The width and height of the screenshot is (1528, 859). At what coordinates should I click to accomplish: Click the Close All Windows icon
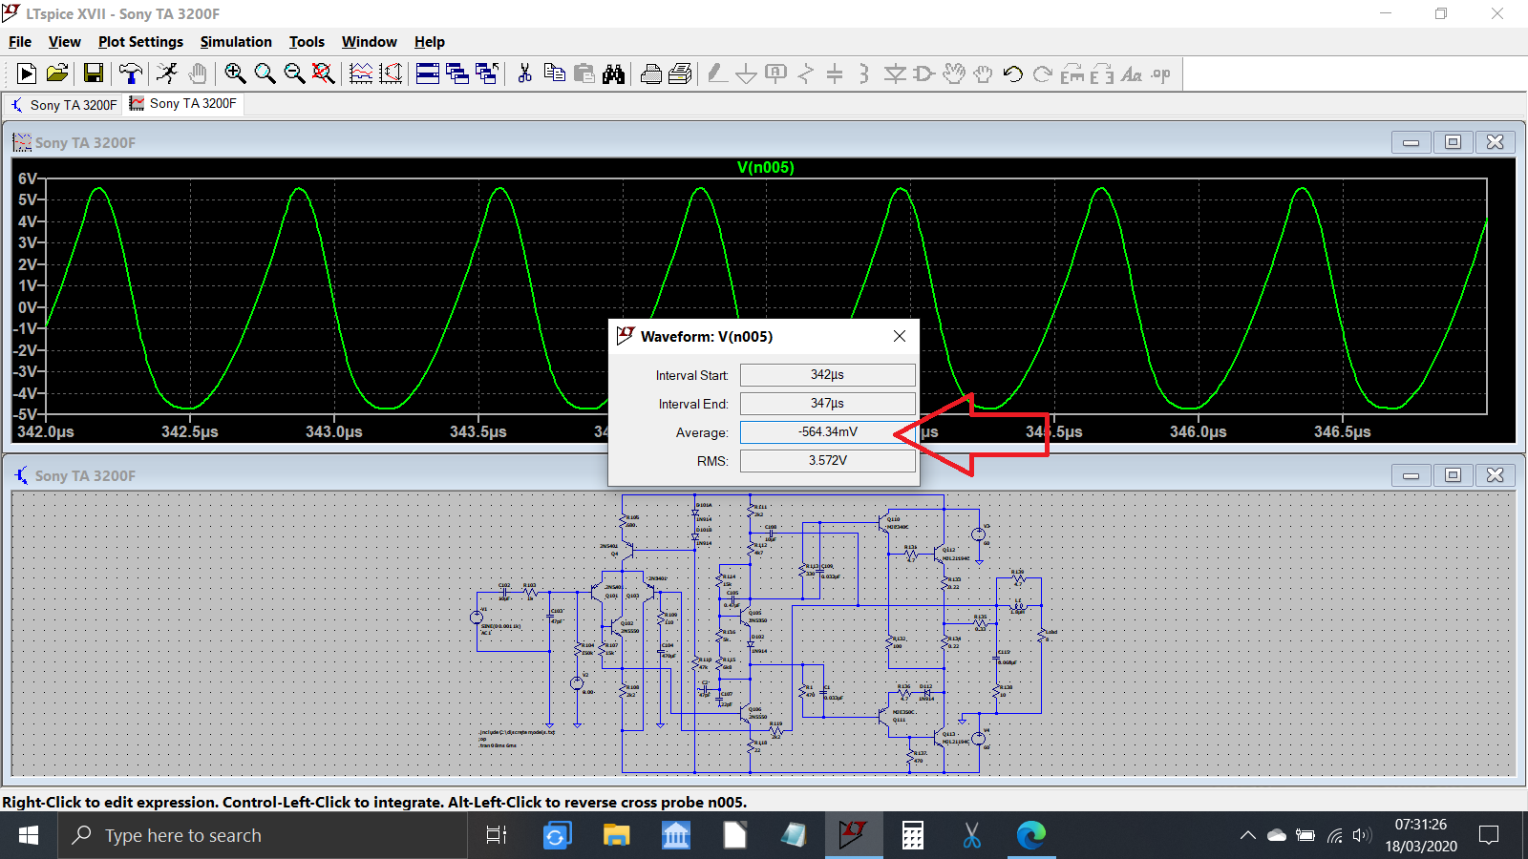(x=487, y=73)
